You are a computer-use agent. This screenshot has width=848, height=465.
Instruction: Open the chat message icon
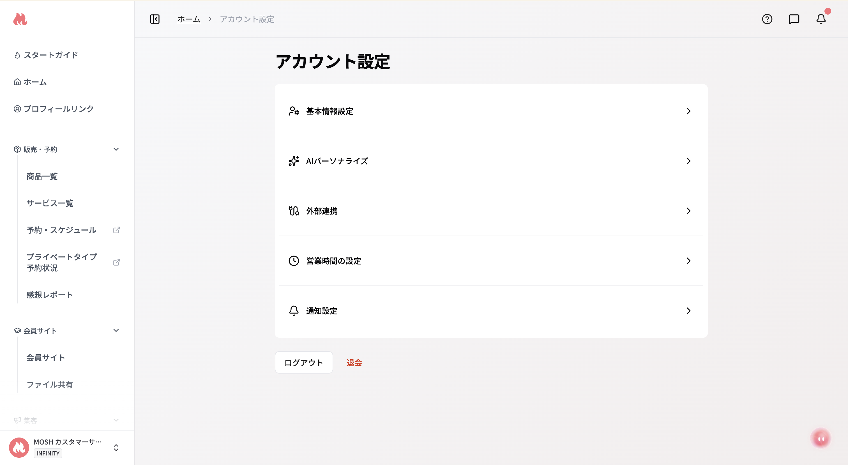coord(794,19)
